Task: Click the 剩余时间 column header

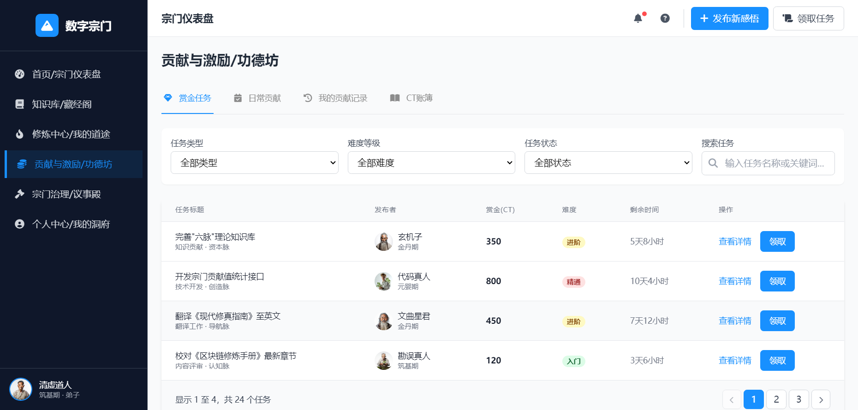Action: tap(644, 210)
